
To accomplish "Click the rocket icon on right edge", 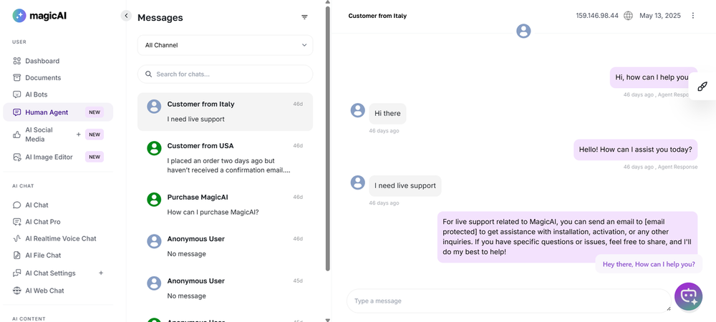I will 702,86.
